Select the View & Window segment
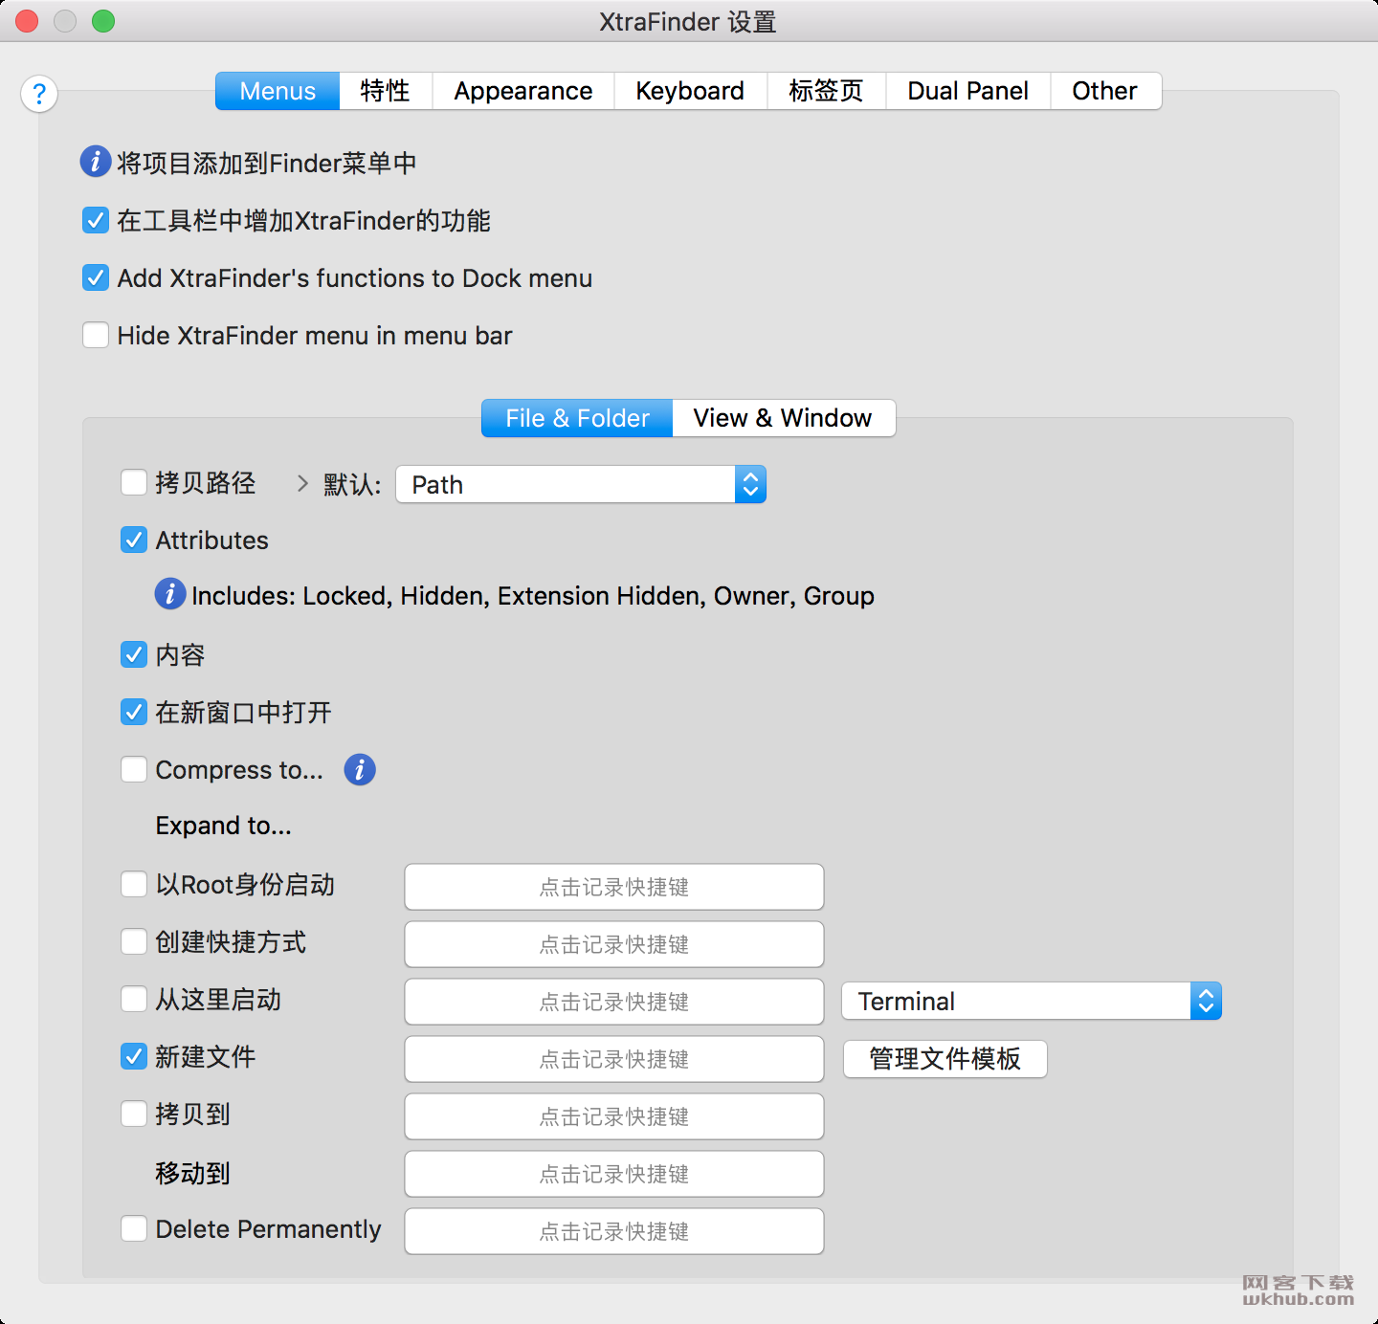This screenshot has height=1324, width=1378. click(x=784, y=418)
